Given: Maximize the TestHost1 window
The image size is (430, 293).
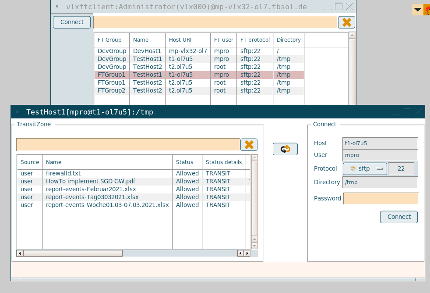Looking at the screenshot, I should (x=407, y=112).
